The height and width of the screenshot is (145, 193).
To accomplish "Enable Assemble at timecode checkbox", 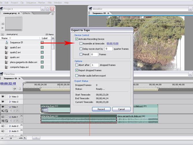I will tap(81, 44).
